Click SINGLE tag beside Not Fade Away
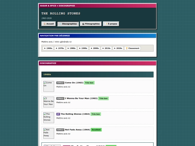Viewport: 195px width, 146px height. click(60, 130)
